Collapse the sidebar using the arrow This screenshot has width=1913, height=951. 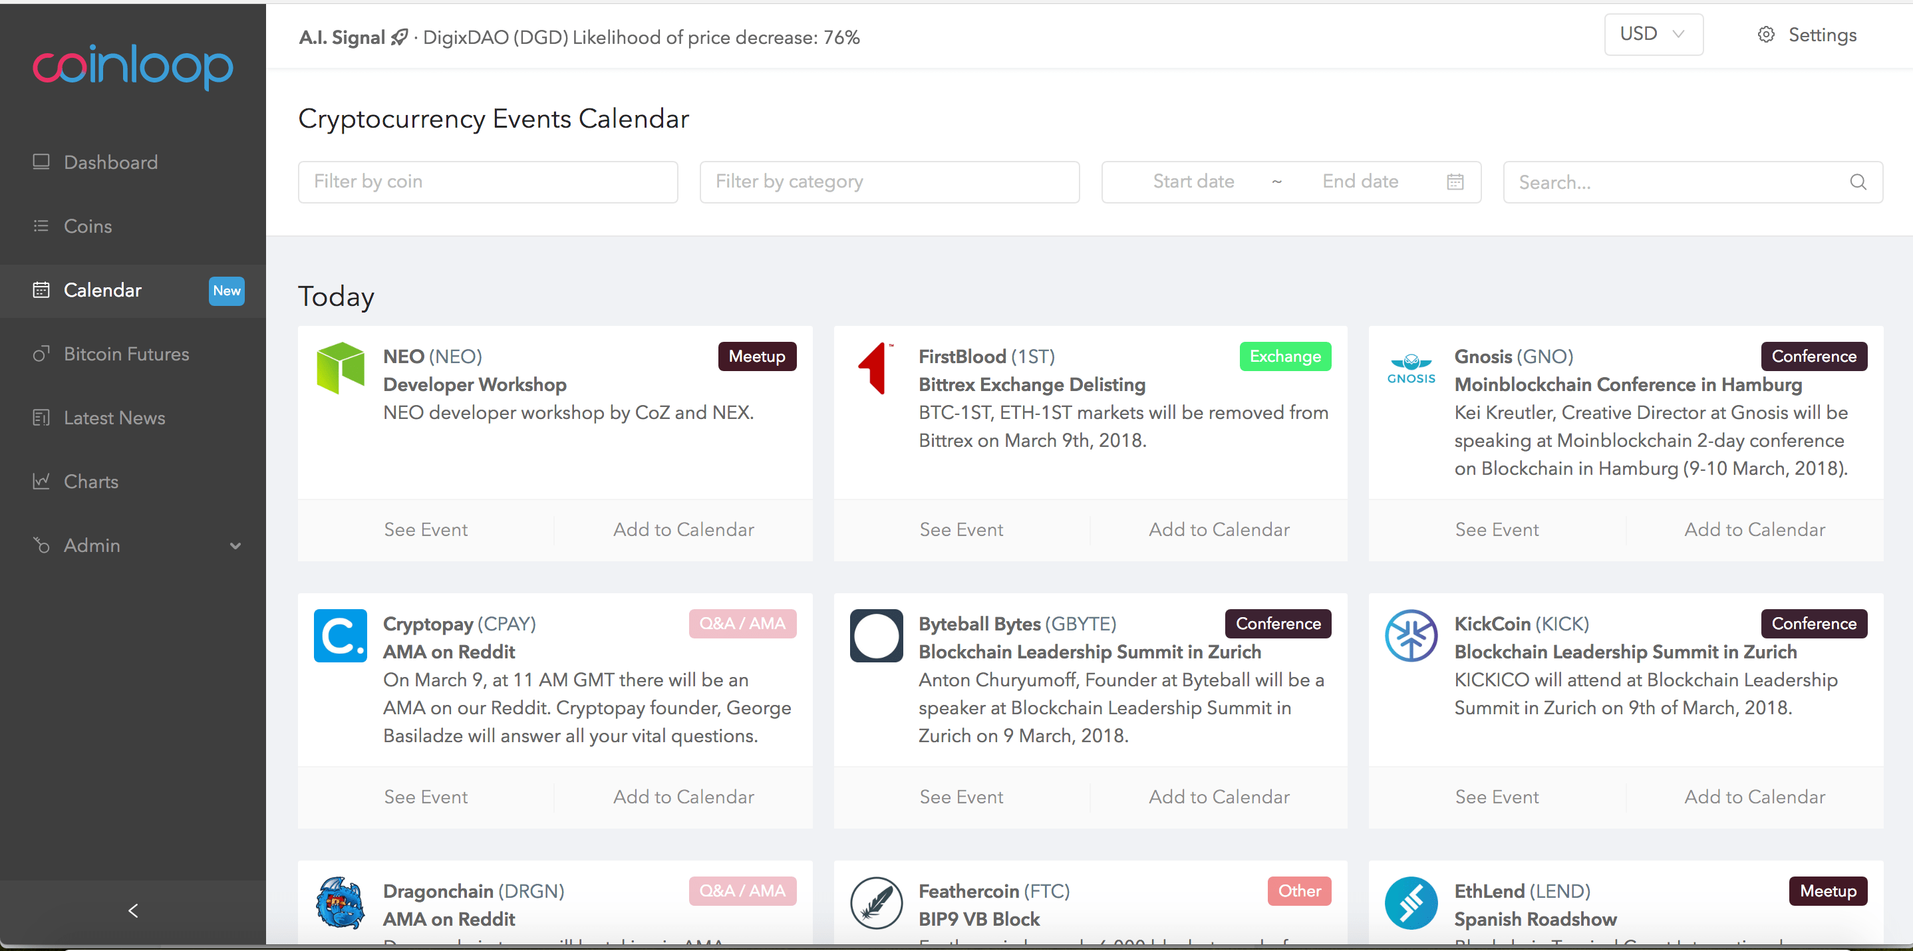(132, 910)
